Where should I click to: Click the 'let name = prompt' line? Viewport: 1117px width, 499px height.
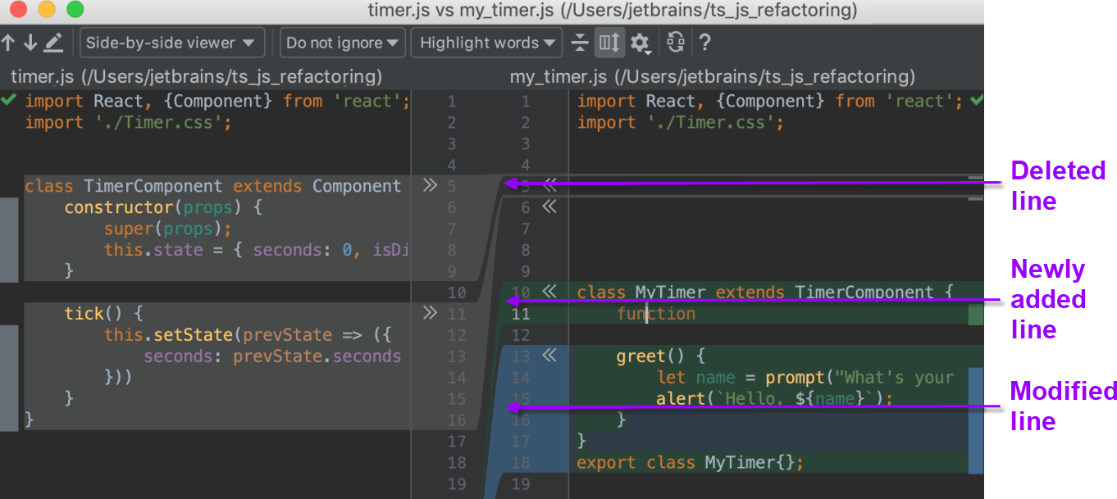pyautogui.click(x=805, y=377)
